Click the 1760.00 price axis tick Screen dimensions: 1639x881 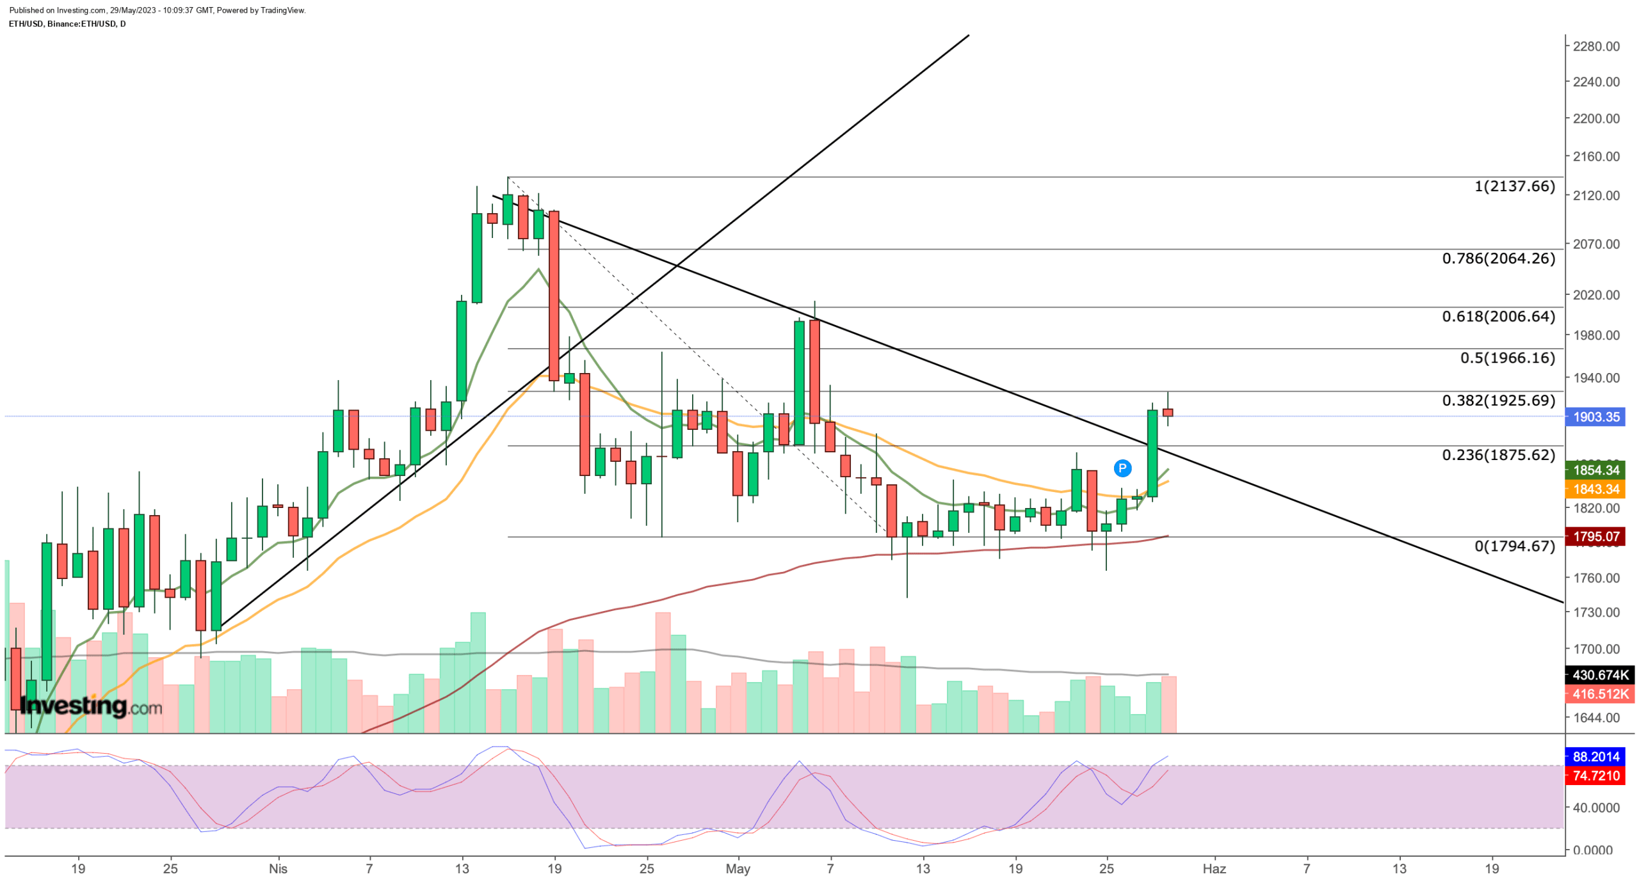click(1596, 577)
